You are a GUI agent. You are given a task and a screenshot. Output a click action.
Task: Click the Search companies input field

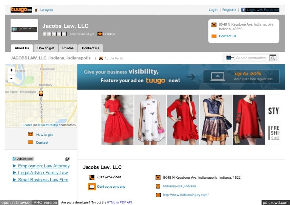click(252, 58)
